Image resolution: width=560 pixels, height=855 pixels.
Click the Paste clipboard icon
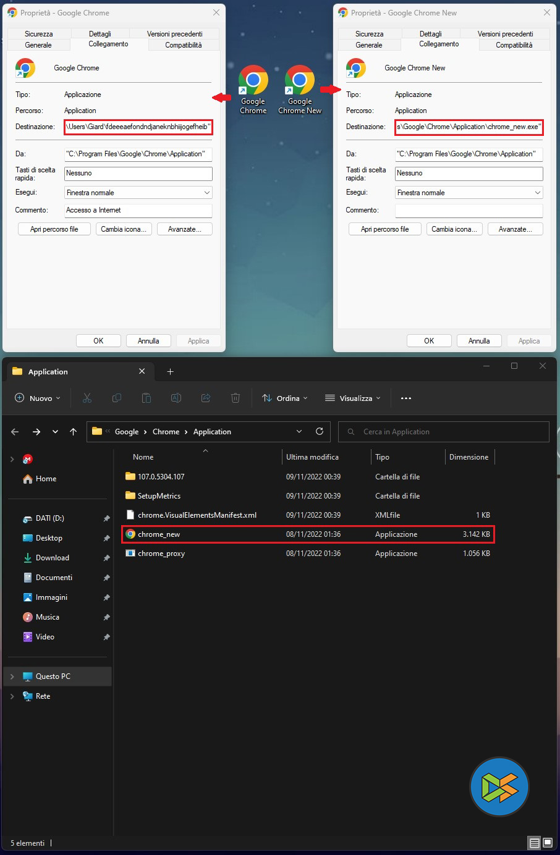(146, 398)
